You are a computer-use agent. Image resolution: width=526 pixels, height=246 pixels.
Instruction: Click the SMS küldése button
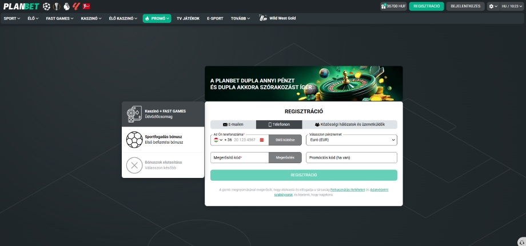click(x=285, y=140)
